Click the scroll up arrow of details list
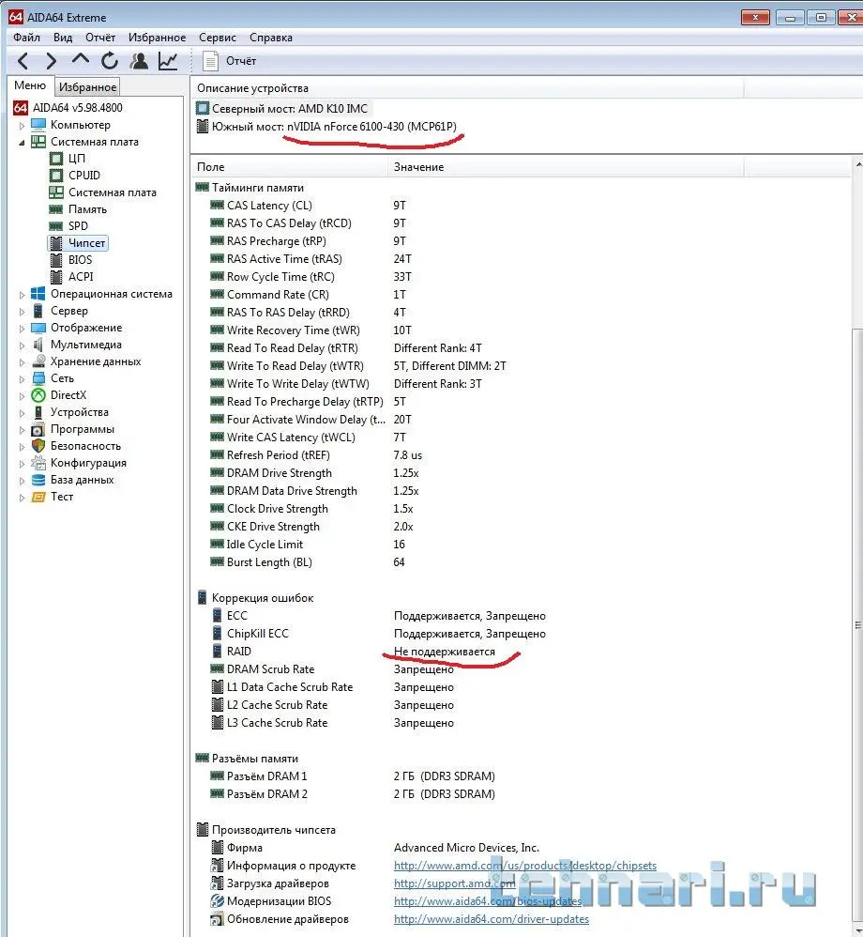 click(858, 164)
